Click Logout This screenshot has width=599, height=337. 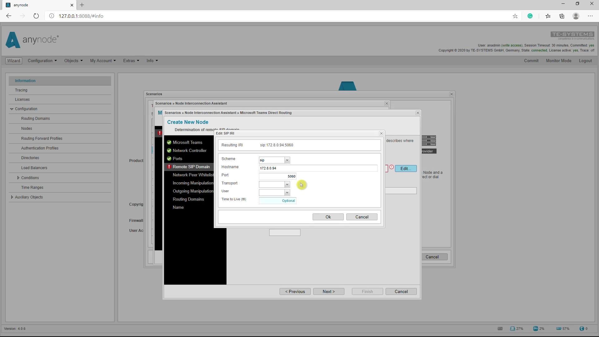tap(585, 61)
